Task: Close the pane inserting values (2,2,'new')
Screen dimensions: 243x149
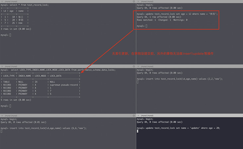Action: pos(138,66)
